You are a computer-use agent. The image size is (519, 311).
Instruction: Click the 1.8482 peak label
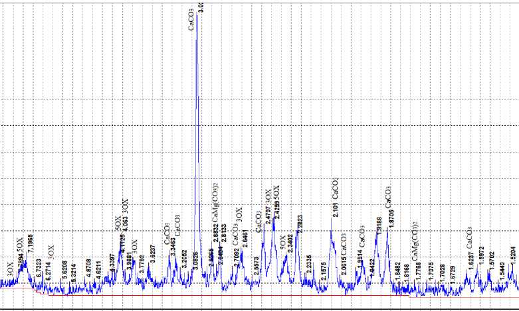coord(398,271)
